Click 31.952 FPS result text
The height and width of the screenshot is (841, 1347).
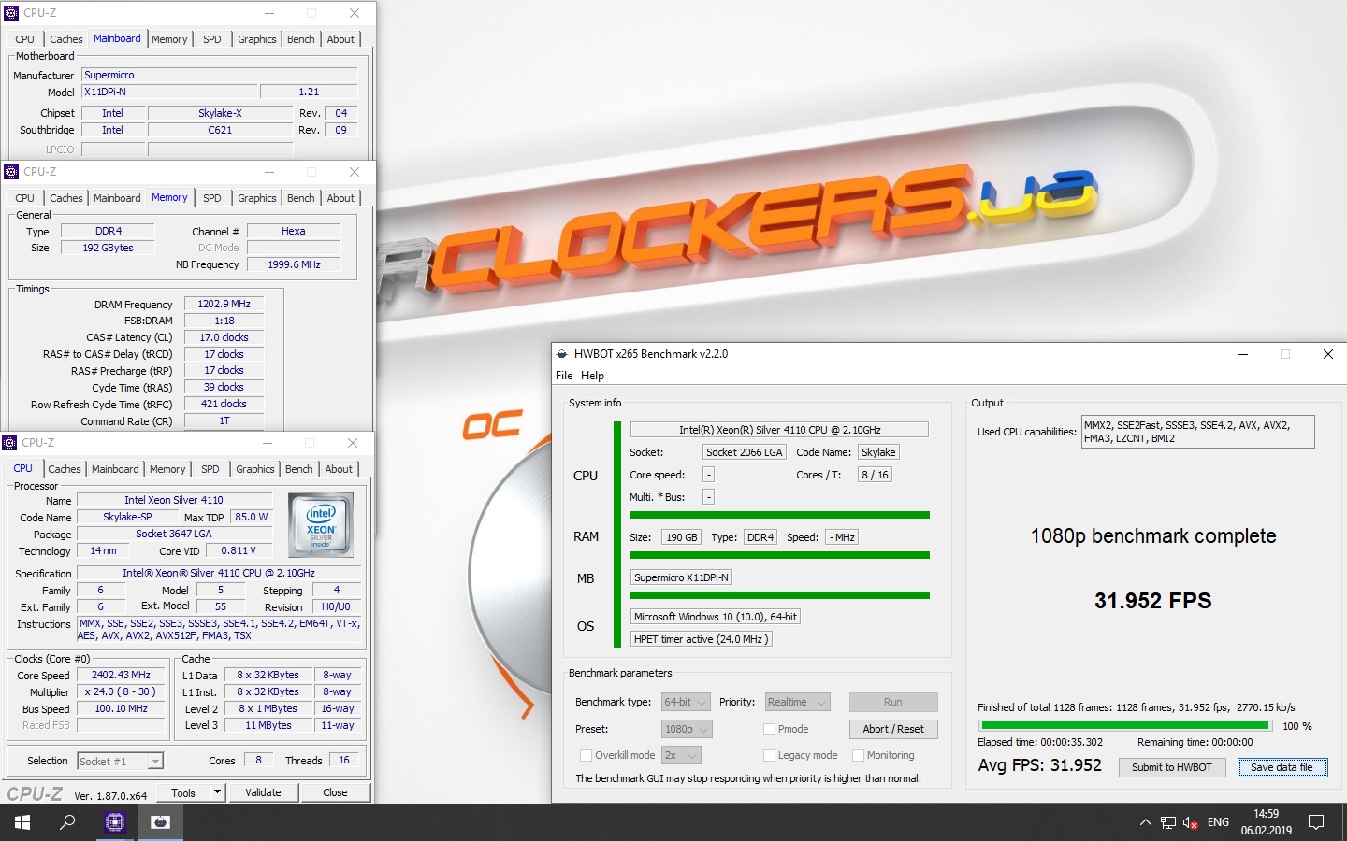(x=1152, y=601)
